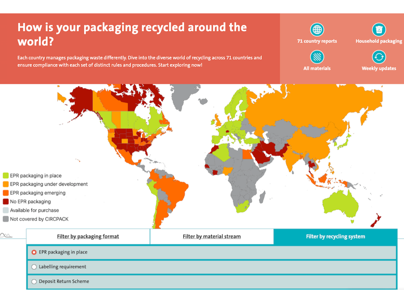Select the Labelling requirement radio option
This screenshot has height=303, width=404.
[34, 267]
